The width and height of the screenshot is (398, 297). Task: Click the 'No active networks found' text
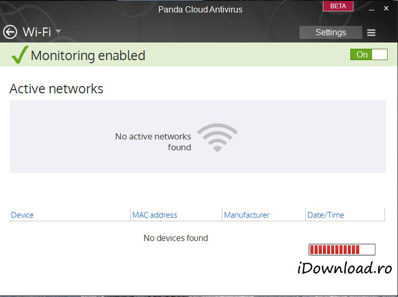coord(153,142)
